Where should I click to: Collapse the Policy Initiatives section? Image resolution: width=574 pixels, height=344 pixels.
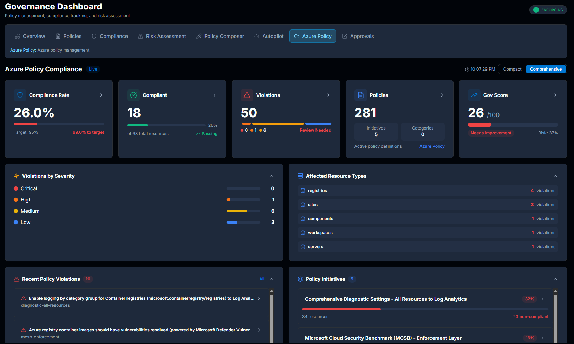[x=555, y=279]
